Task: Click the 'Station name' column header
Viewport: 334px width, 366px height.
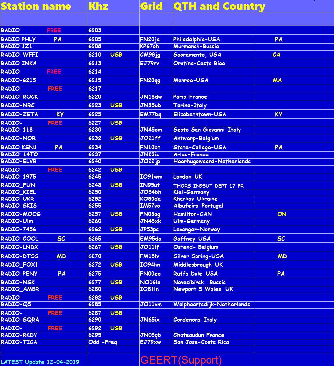Action: 36,6
